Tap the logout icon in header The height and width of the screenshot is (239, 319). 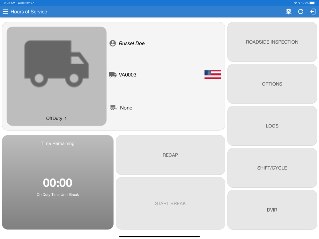point(313,11)
